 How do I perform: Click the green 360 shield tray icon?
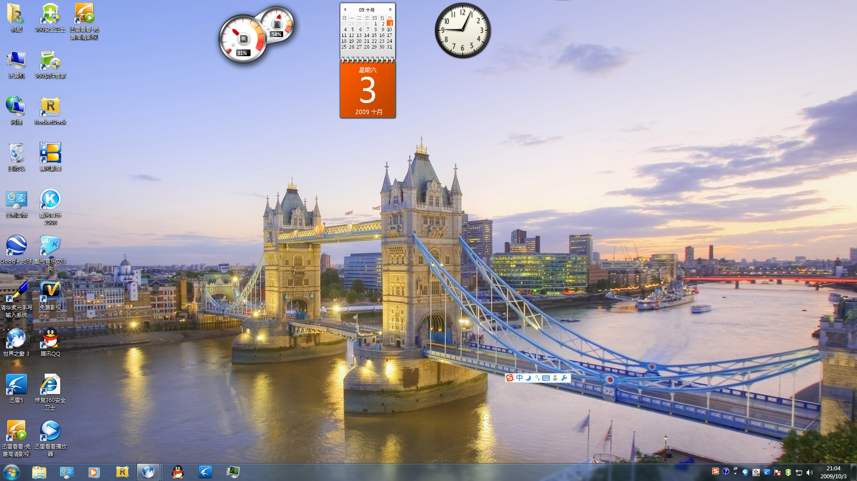788,473
